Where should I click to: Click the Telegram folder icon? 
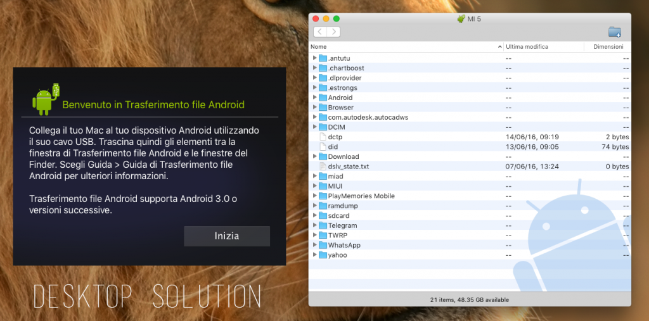pos(323,225)
